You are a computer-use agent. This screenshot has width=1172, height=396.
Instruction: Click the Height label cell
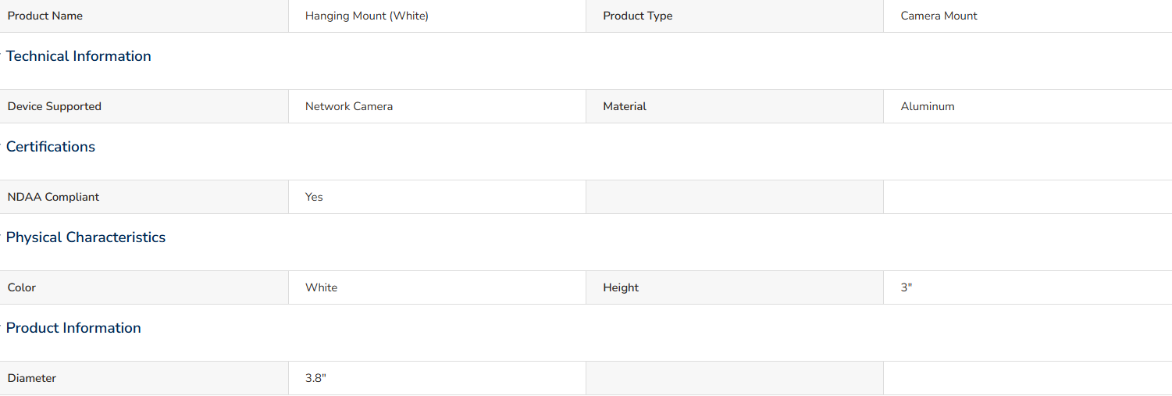coord(735,287)
